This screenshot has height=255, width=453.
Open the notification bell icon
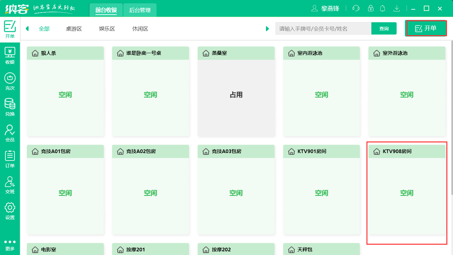(383, 8)
